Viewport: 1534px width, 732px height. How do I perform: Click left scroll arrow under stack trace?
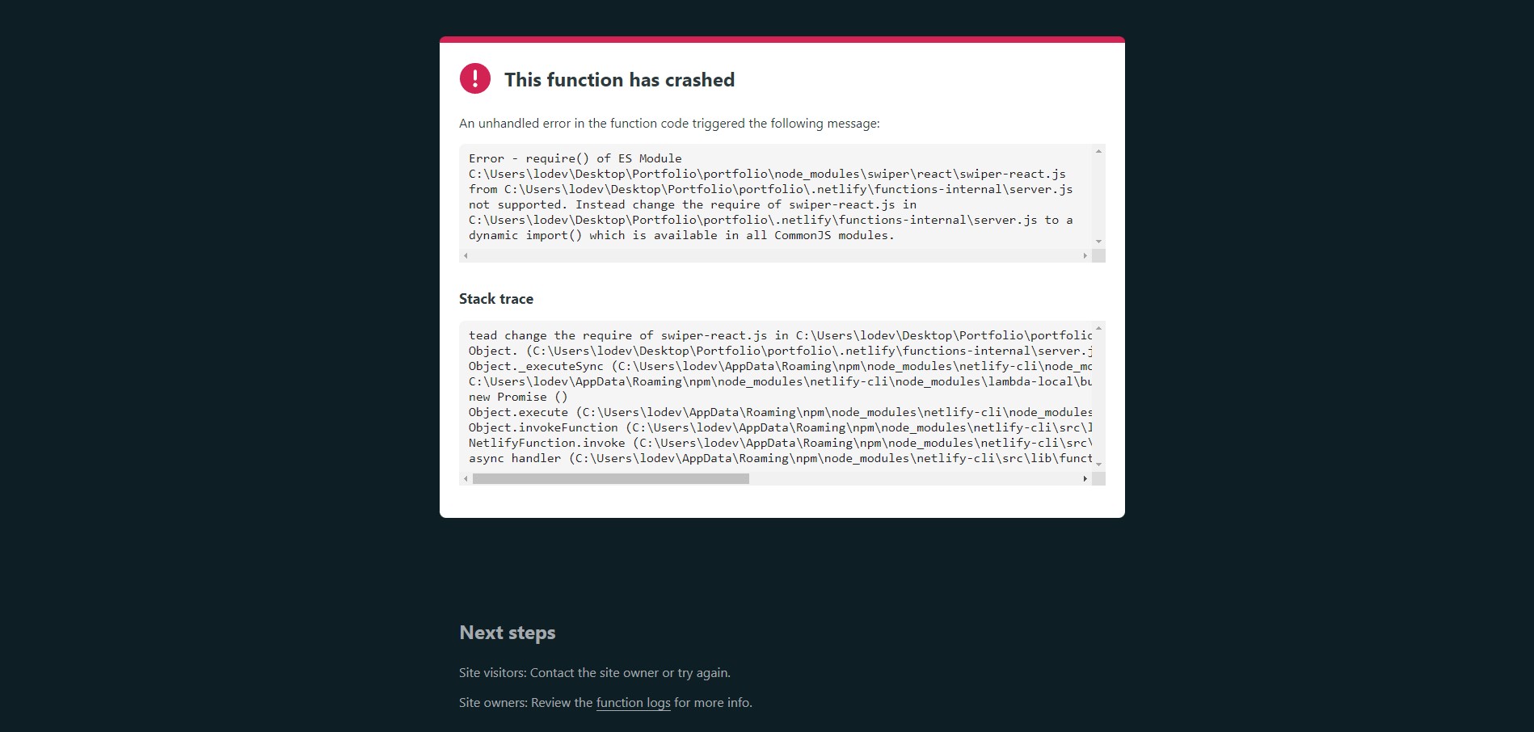pyautogui.click(x=466, y=478)
